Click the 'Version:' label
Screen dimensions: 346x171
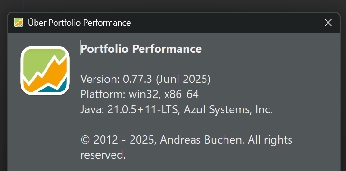(x=100, y=79)
